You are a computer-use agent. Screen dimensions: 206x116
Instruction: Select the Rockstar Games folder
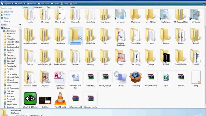60,57
